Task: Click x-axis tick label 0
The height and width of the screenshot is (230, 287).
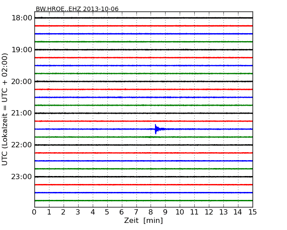Action: pyautogui.click(x=34, y=212)
